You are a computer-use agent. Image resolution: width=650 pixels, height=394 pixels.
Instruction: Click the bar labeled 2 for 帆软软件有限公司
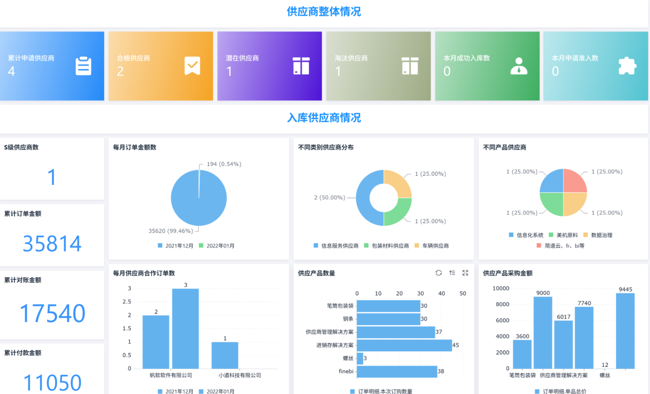[156, 342]
